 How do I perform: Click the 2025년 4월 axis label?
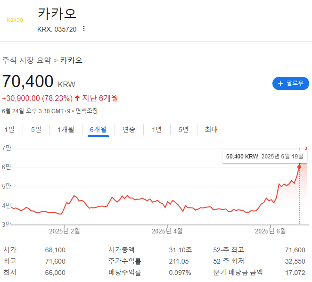click(x=167, y=231)
